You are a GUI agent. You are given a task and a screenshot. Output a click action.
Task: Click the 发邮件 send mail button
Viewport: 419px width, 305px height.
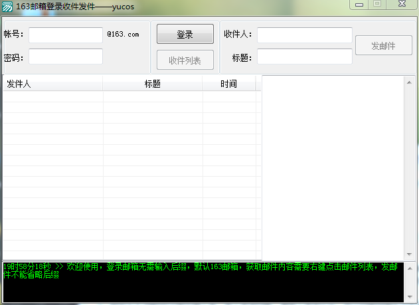pos(383,46)
